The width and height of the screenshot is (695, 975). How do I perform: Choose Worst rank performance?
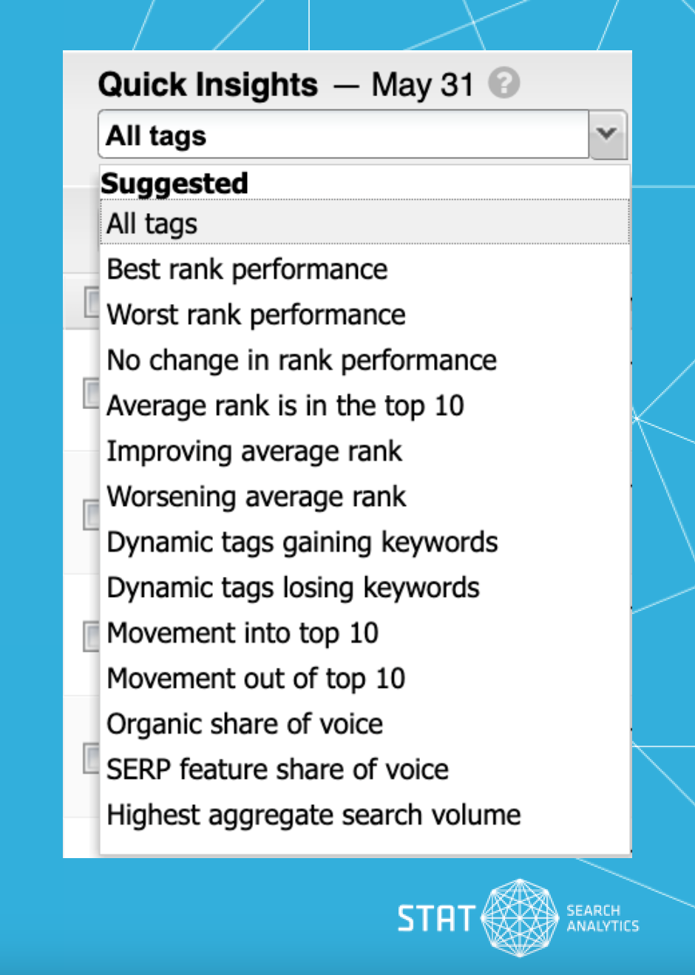coord(256,314)
